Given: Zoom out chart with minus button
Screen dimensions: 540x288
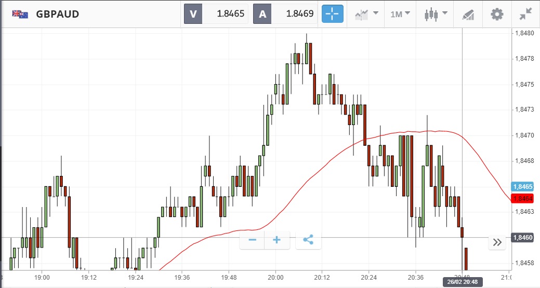Looking at the screenshot, I should pyautogui.click(x=253, y=240).
